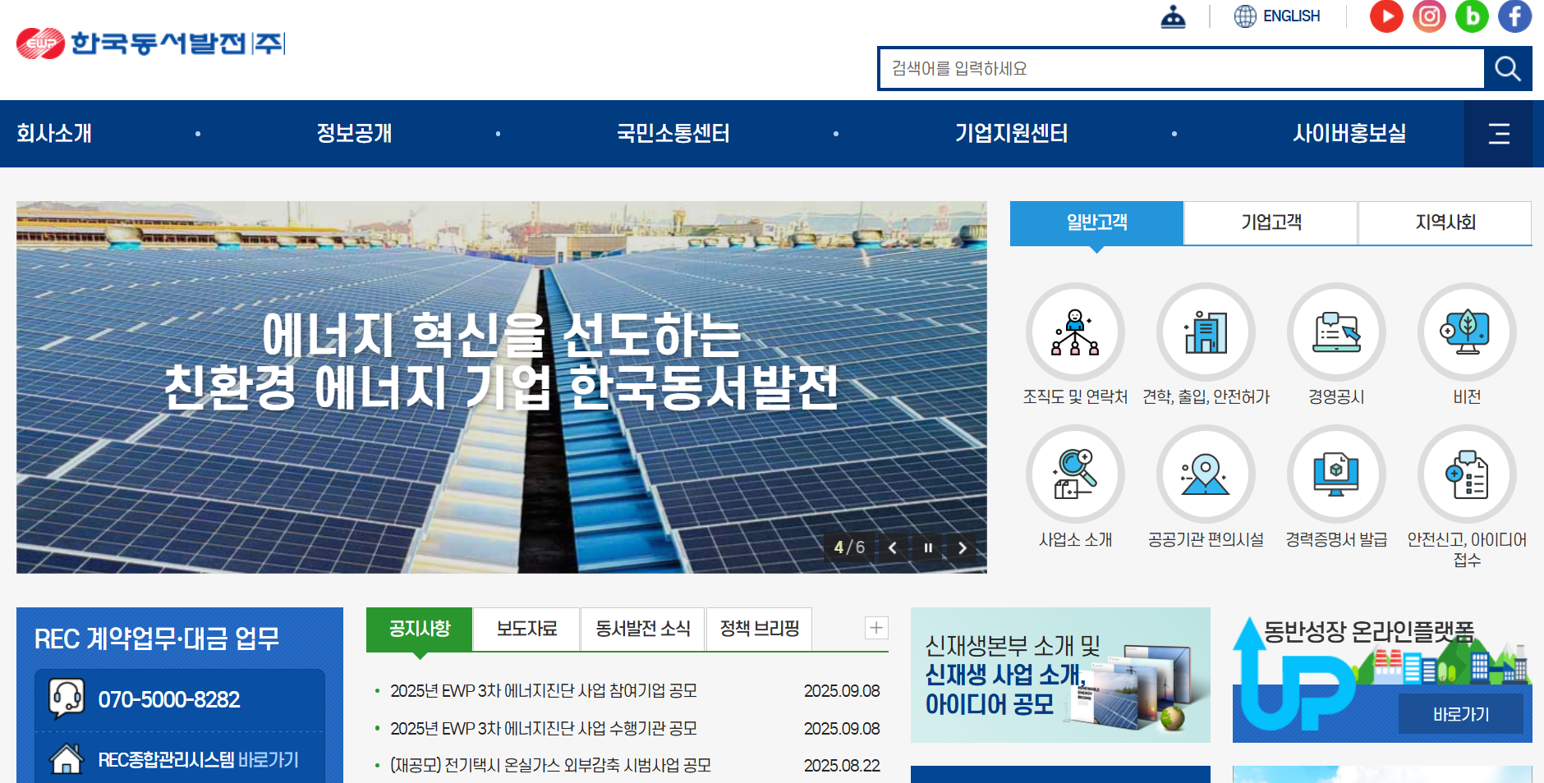Screen dimensions: 1544x783
Task: Switch to the 정책 브리핑 tab
Action: click(759, 630)
